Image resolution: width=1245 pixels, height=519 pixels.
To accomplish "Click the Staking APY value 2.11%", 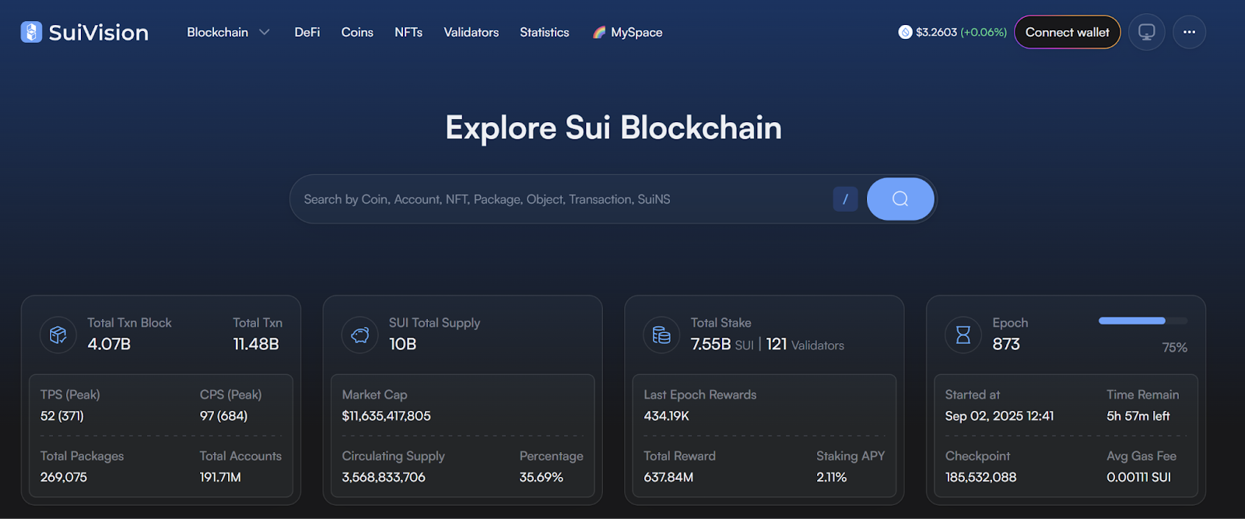I will pos(832,477).
